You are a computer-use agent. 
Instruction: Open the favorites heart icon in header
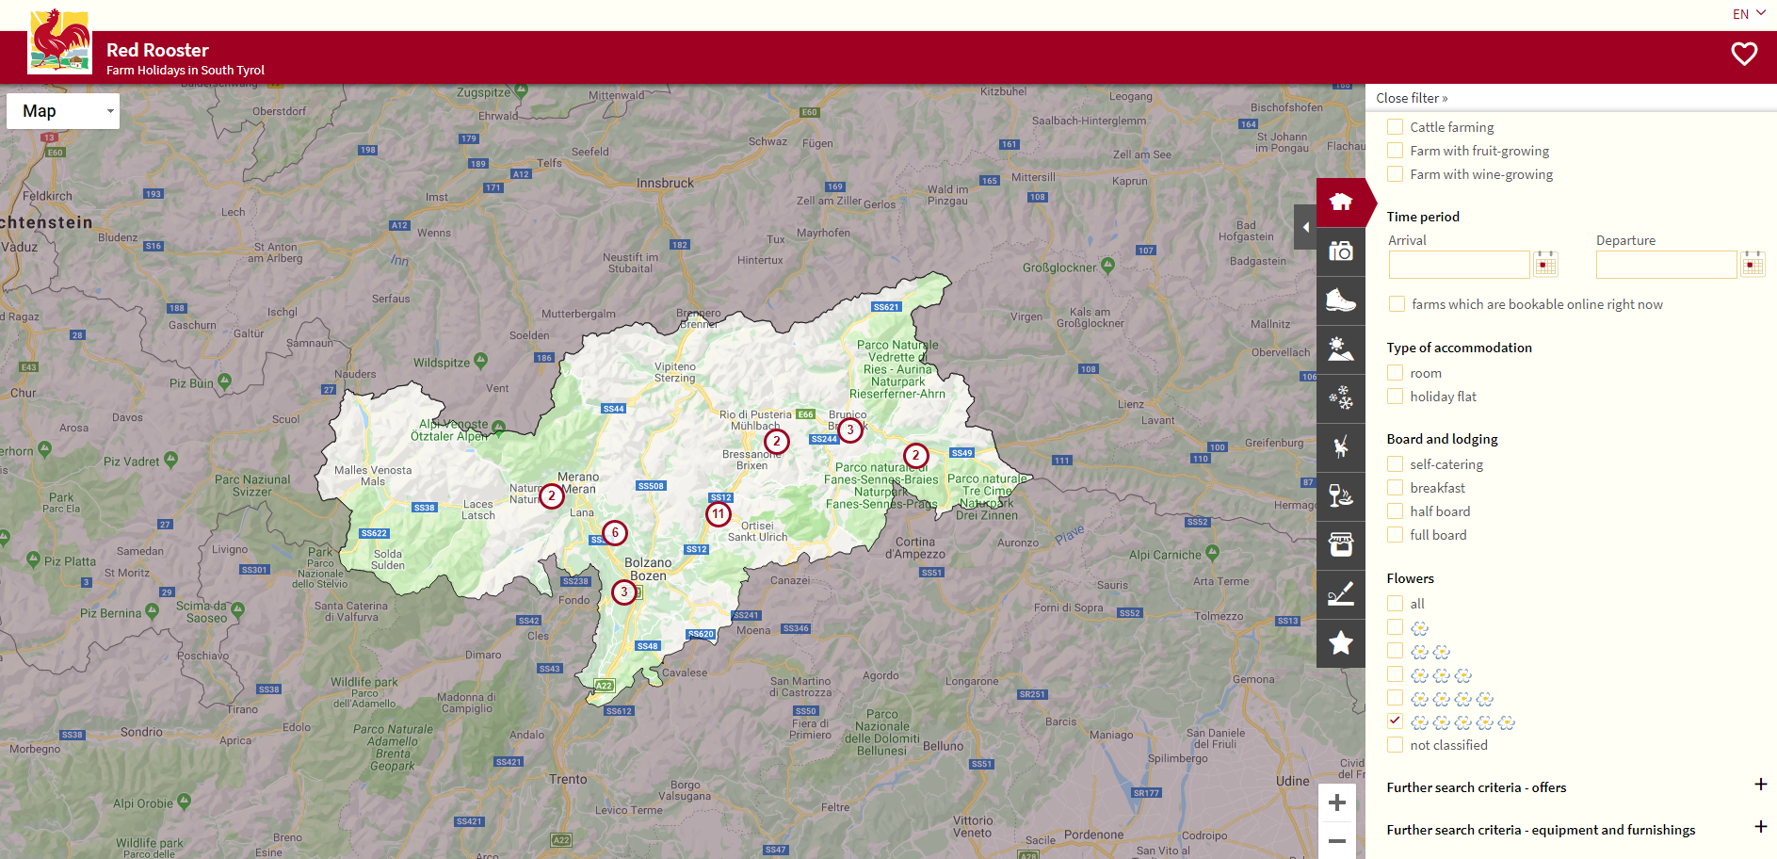[x=1743, y=55]
